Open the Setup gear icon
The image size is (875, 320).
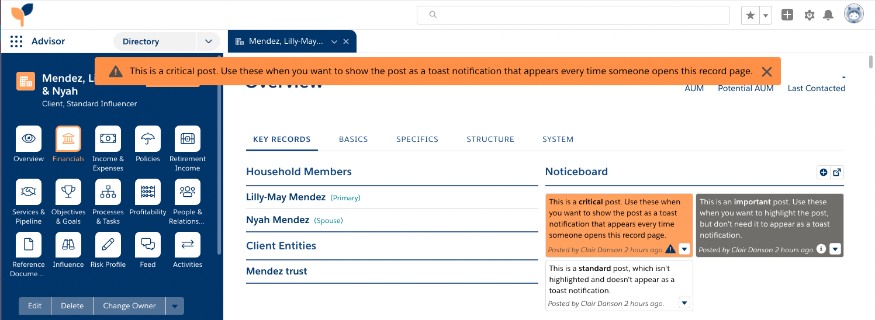pos(810,15)
